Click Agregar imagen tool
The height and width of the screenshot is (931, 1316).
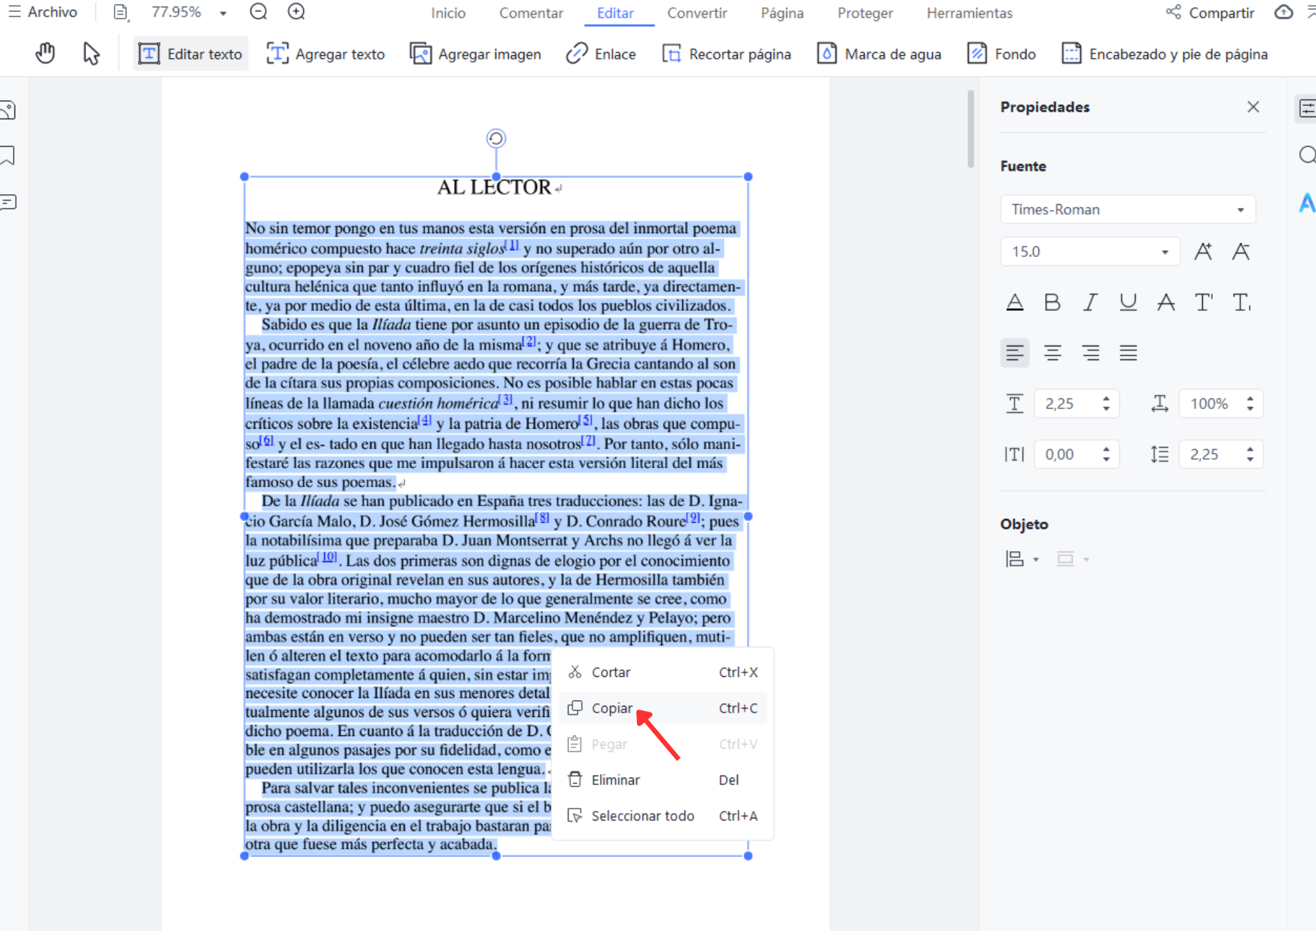[x=475, y=54]
